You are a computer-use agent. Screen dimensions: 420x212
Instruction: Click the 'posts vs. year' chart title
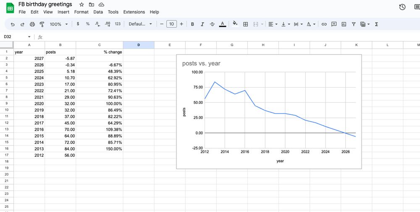click(x=201, y=63)
